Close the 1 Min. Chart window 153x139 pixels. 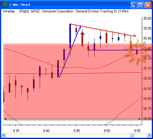pyautogui.click(x=148, y=5)
